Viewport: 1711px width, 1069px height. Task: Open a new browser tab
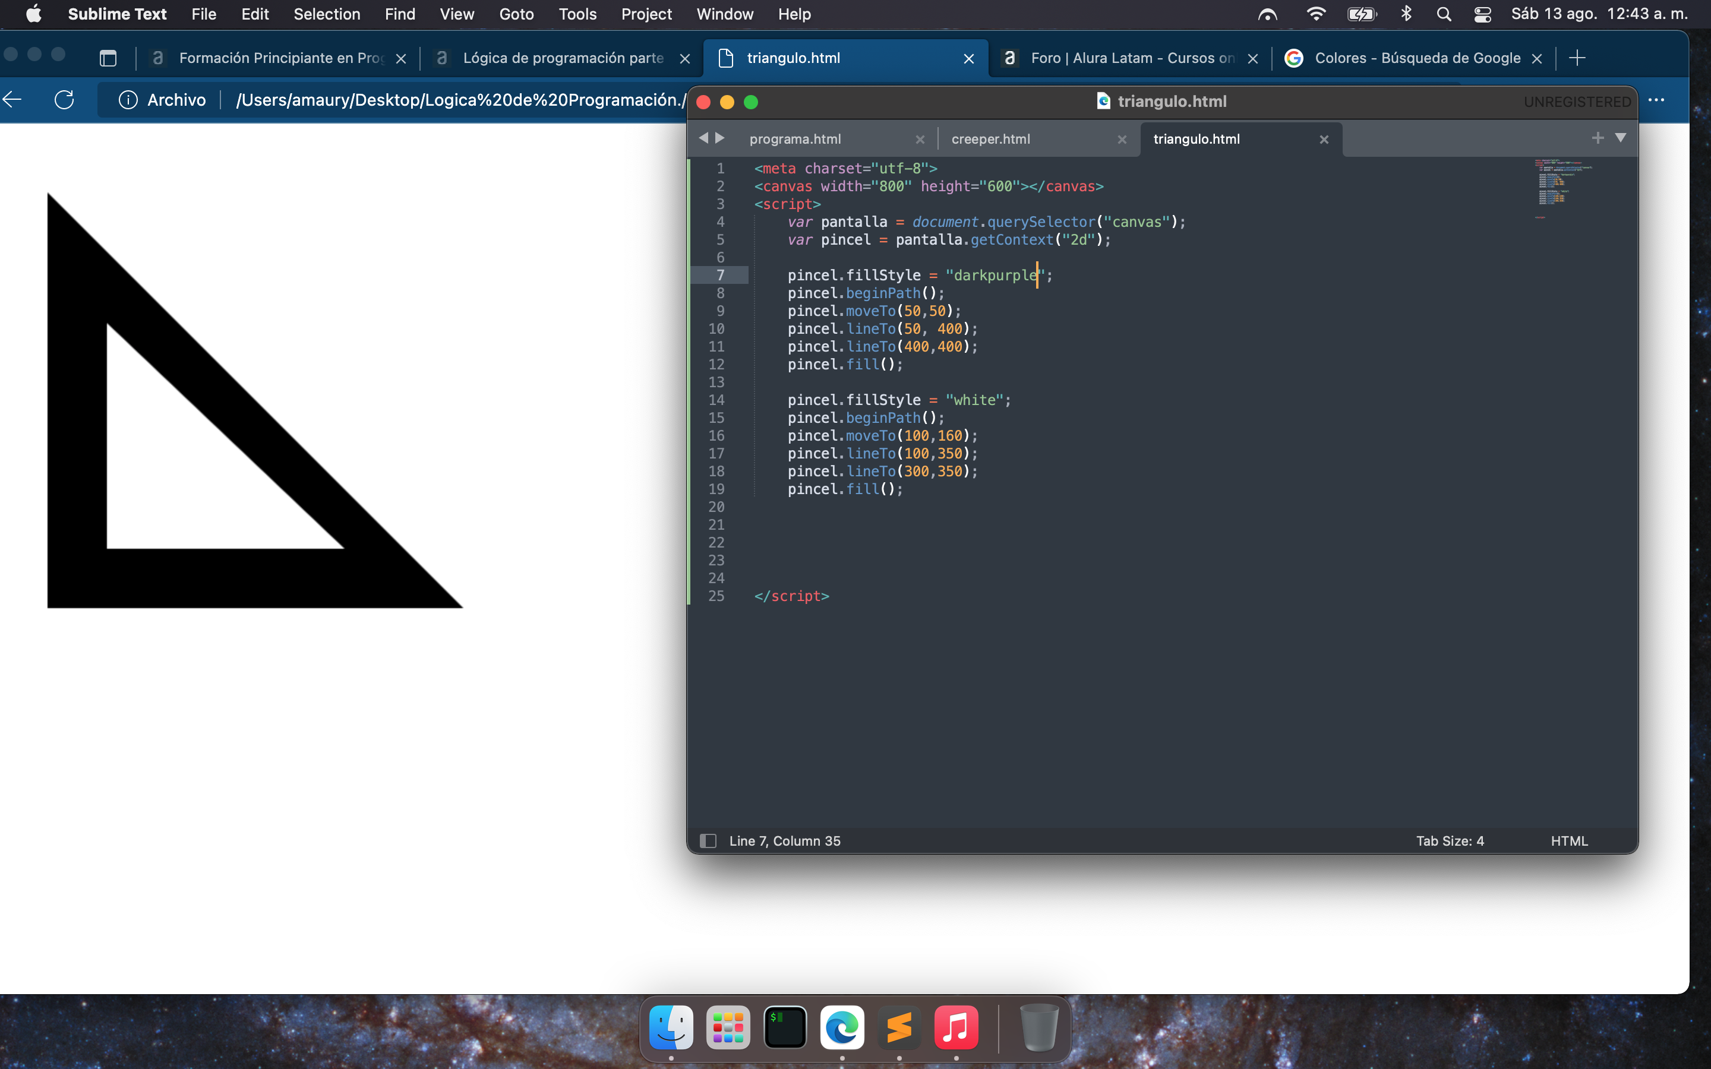coord(1577,58)
